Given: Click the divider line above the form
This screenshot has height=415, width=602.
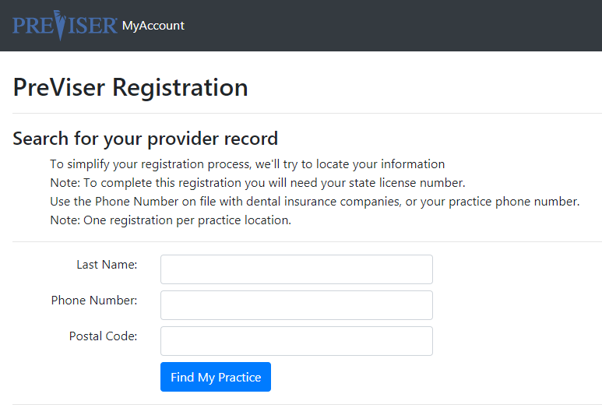Looking at the screenshot, I should click(x=307, y=241).
